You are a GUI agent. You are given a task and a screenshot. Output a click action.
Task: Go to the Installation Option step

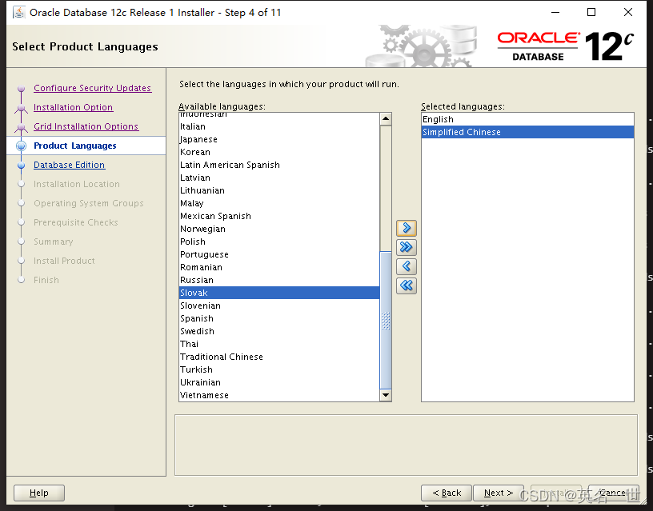74,107
